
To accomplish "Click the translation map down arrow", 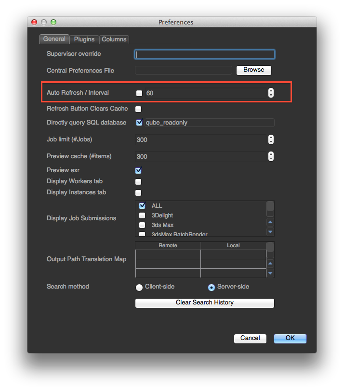I will pyautogui.click(x=270, y=273).
